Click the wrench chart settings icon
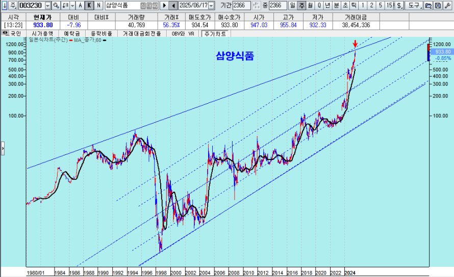This screenshot has height=277, width=454. (x=447, y=5)
